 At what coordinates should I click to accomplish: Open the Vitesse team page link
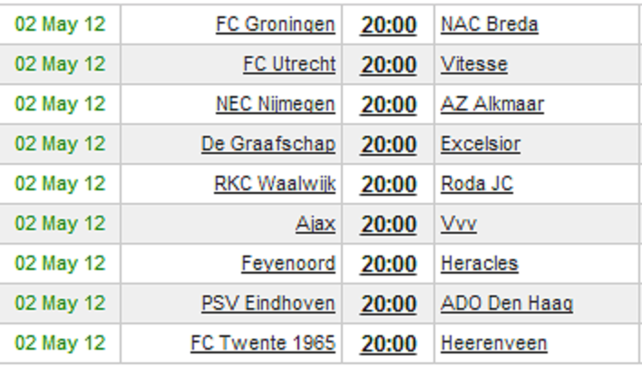(474, 64)
